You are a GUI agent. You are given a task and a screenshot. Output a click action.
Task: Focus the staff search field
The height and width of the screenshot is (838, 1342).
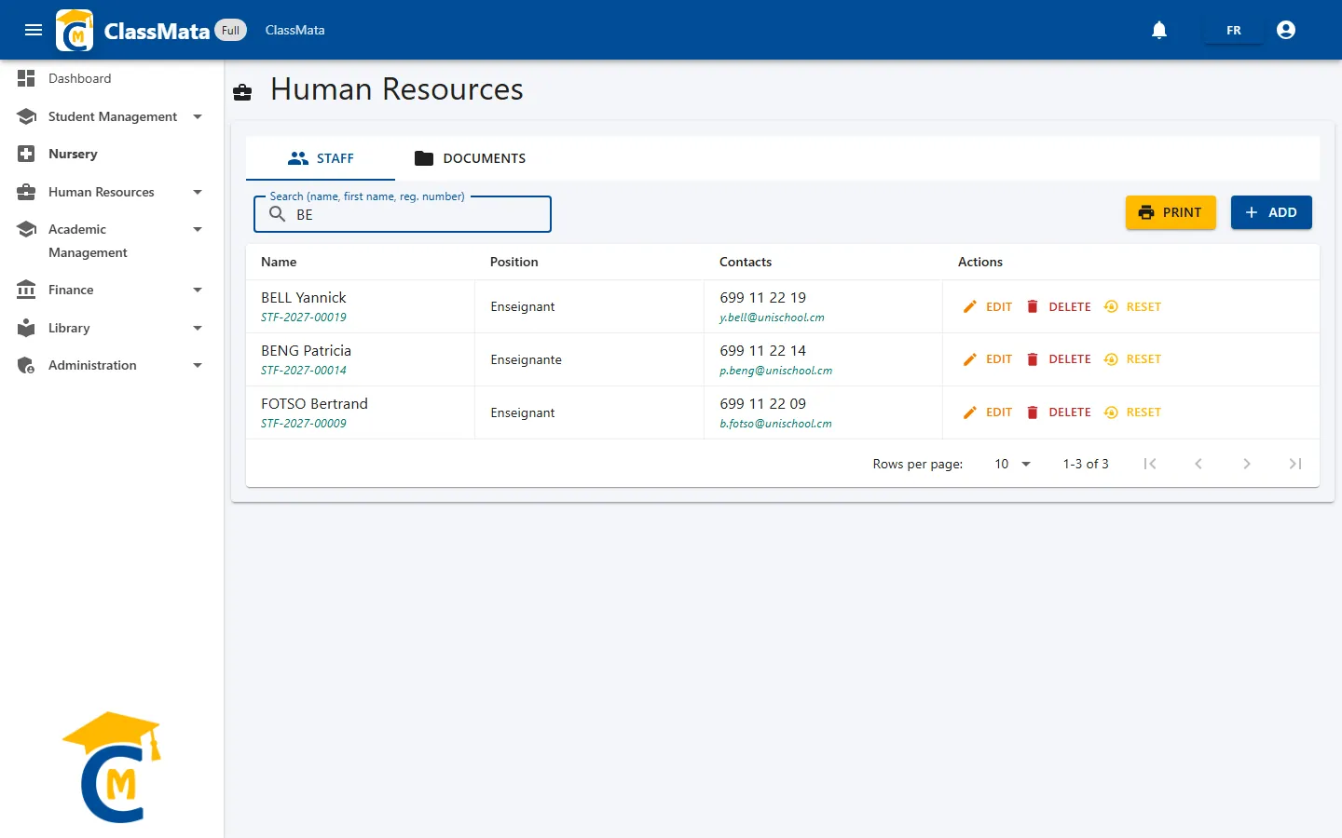pyautogui.click(x=403, y=214)
